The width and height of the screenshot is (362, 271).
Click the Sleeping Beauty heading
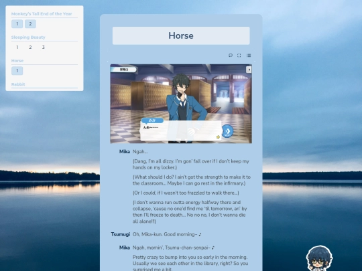point(28,37)
